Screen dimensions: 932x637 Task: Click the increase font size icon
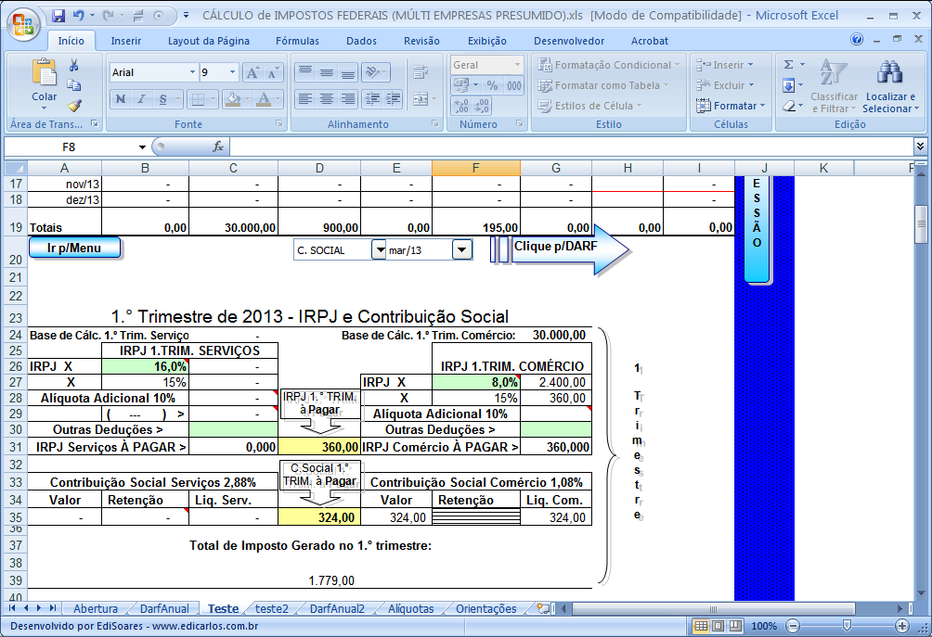[252, 72]
